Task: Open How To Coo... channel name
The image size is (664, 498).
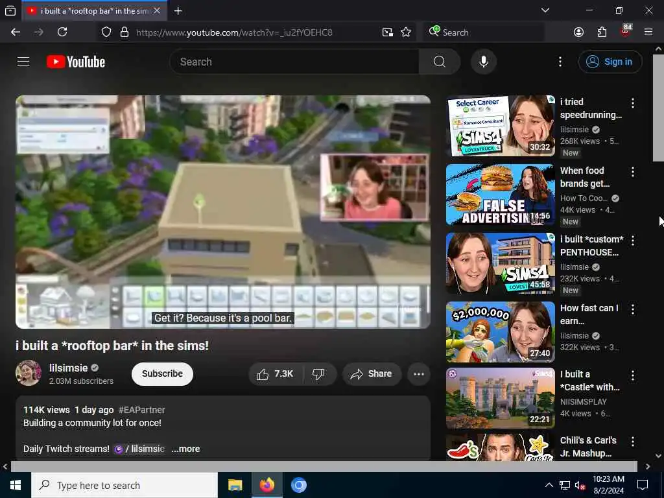Action: tap(584, 198)
